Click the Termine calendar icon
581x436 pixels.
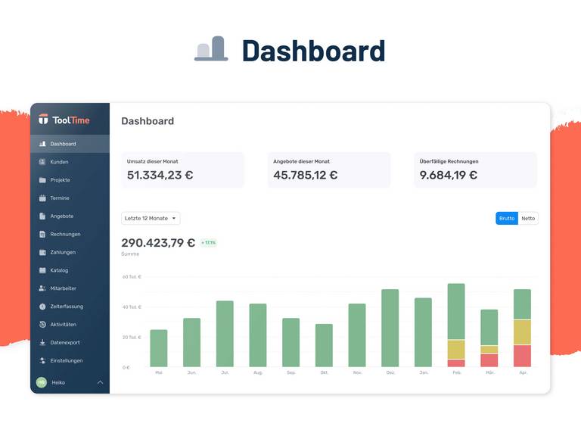click(x=42, y=198)
